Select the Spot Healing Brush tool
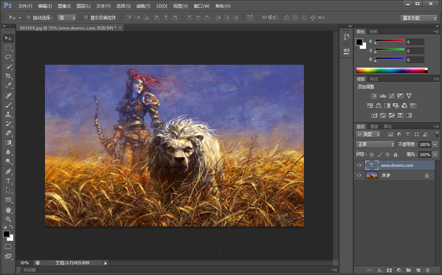 8,96
